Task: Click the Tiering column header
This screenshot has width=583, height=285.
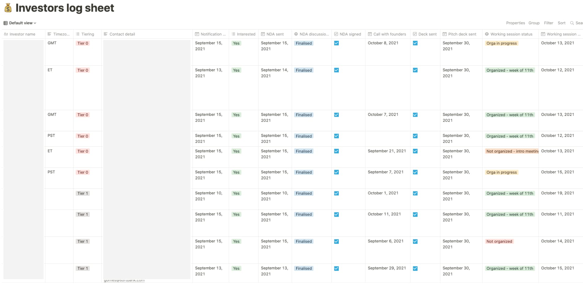Action: [87, 34]
